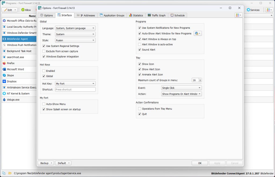
Task: Open the Schedule tab
Action: 178,15
